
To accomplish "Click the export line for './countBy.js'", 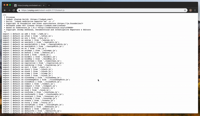I will (x=30, y=98).
